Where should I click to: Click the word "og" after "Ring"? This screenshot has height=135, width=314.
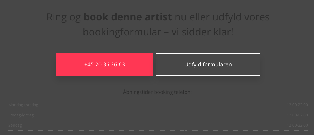coord(75,17)
